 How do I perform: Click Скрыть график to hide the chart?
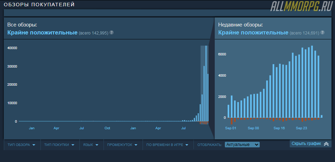tap(306, 144)
